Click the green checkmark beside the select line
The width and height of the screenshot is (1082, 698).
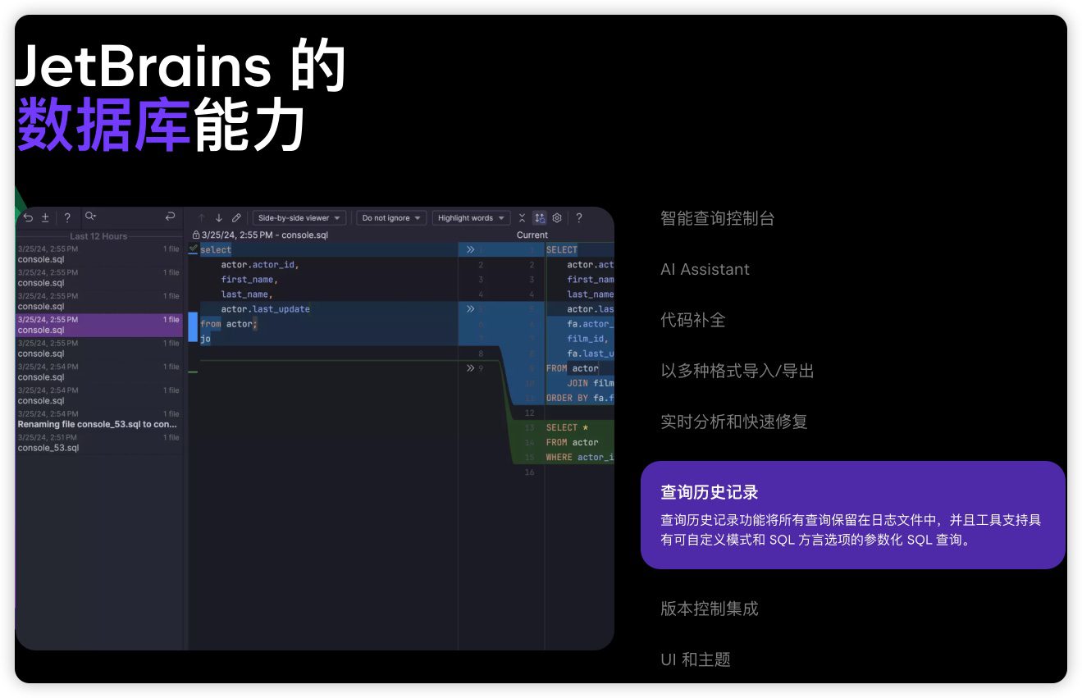(x=194, y=249)
